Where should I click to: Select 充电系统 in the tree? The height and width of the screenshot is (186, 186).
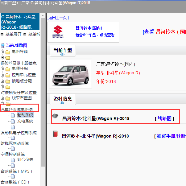[25, 121]
